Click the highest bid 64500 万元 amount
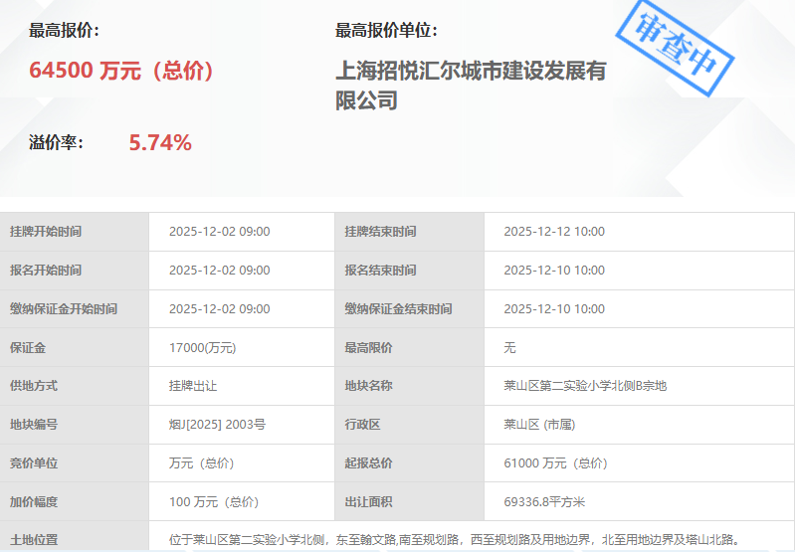This screenshot has height=552, width=795. pos(121,72)
